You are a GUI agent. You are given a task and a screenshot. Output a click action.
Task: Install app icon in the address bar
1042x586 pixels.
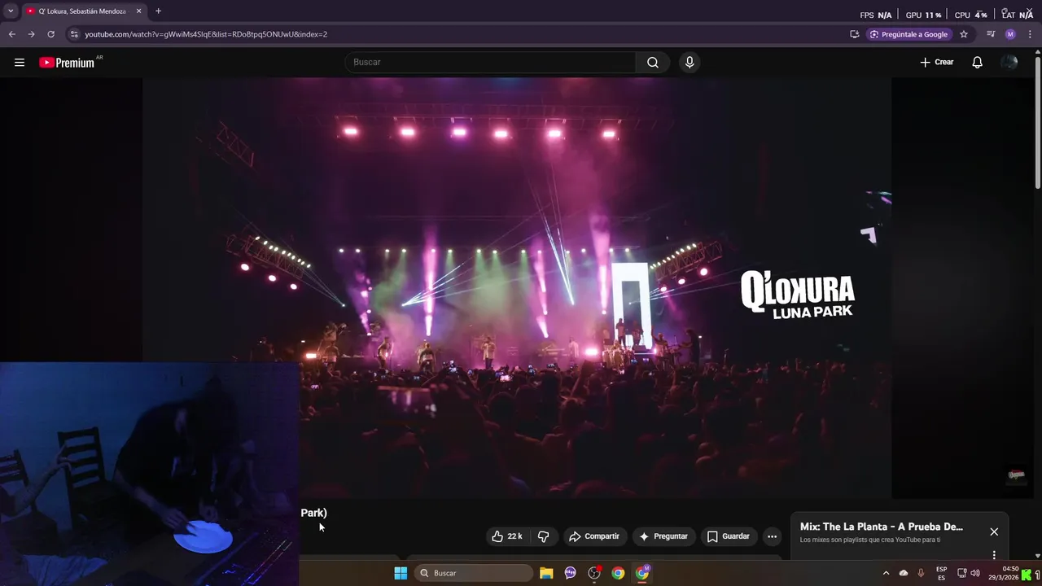pos(854,34)
